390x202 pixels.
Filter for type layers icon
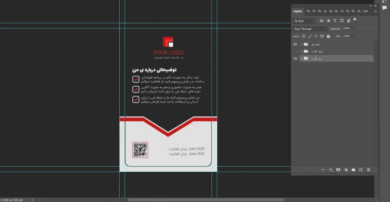(335, 21)
